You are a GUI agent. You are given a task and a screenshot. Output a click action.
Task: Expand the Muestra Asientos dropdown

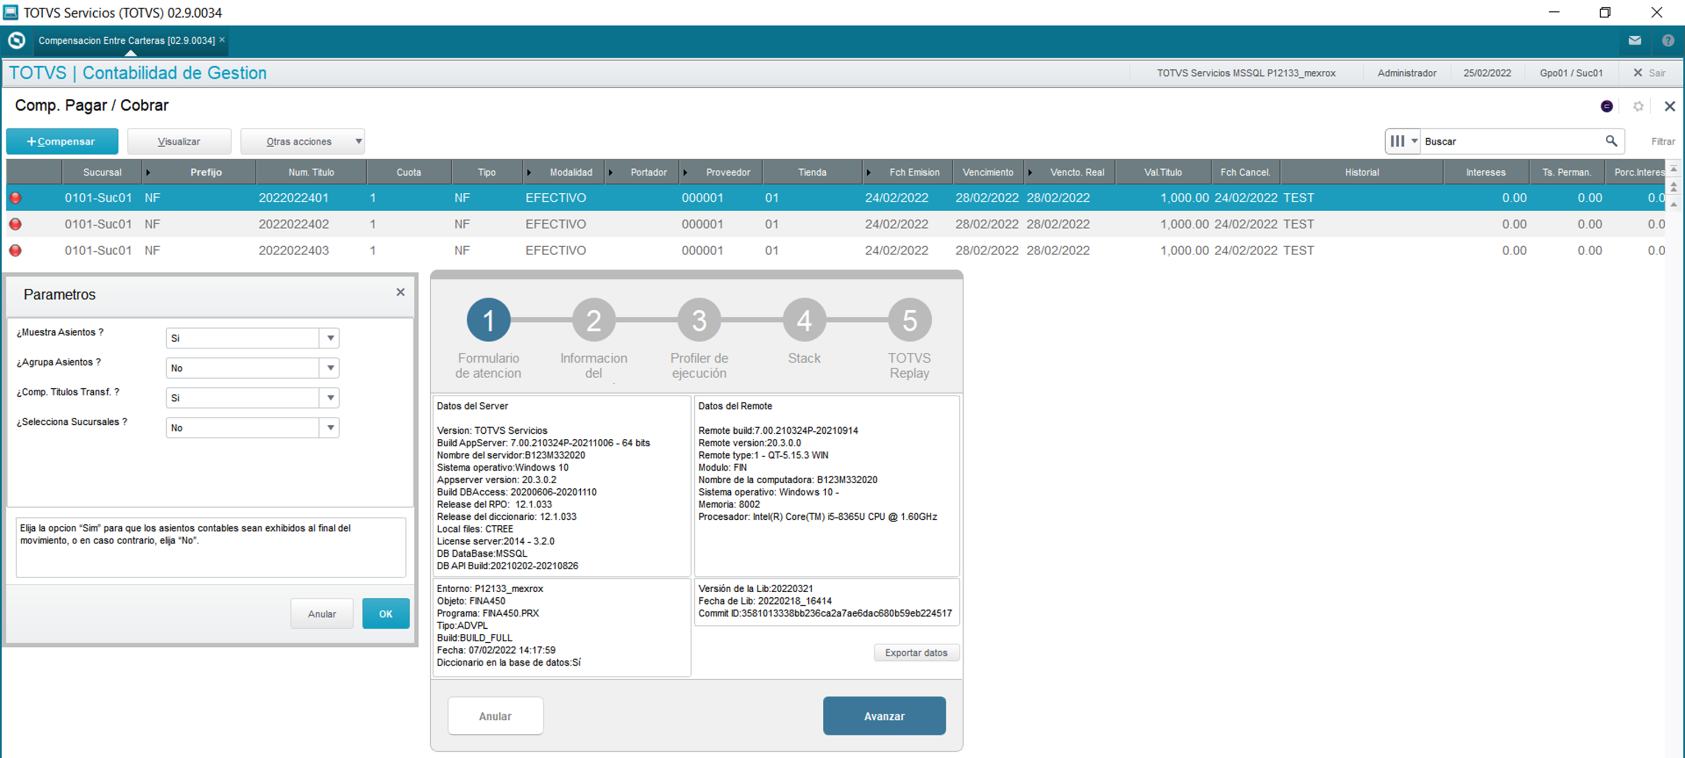pos(330,338)
